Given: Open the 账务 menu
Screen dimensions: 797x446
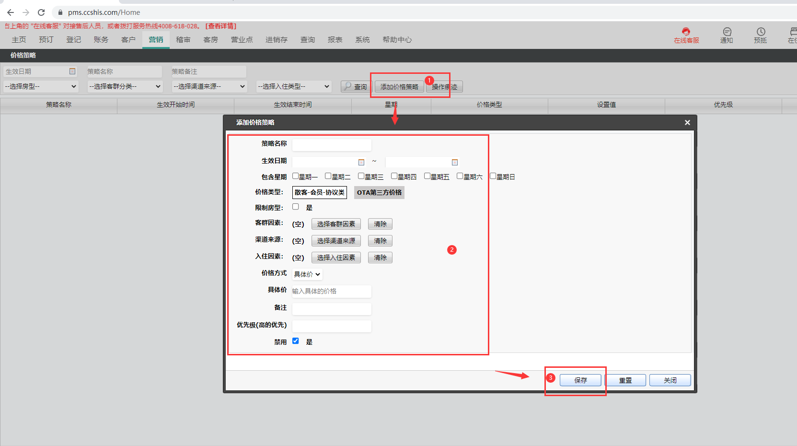Looking at the screenshot, I should point(101,40).
